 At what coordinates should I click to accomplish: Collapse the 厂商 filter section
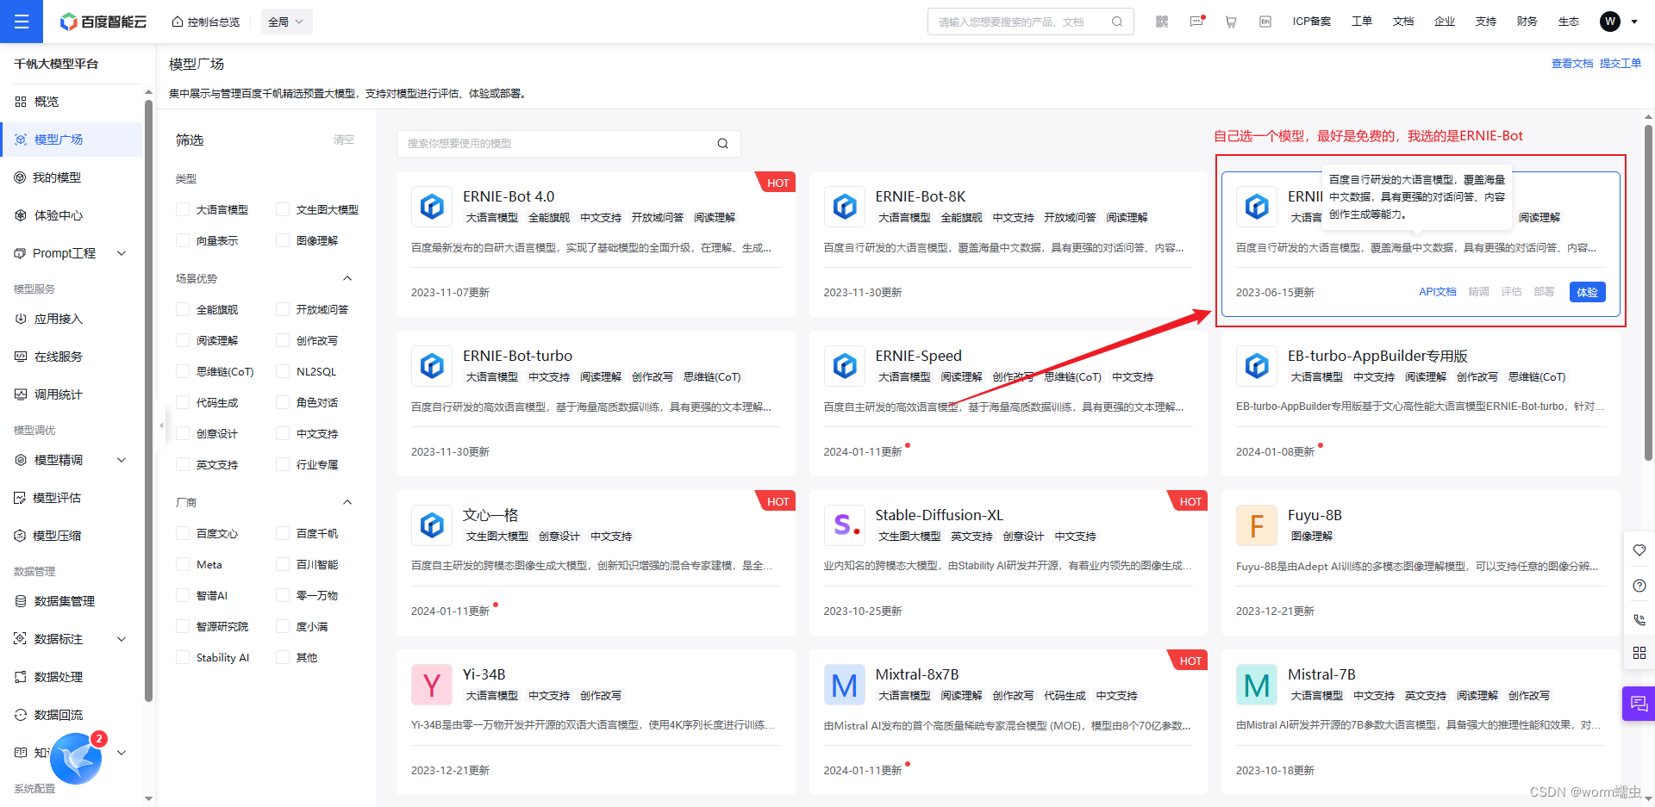click(x=347, y=502)
